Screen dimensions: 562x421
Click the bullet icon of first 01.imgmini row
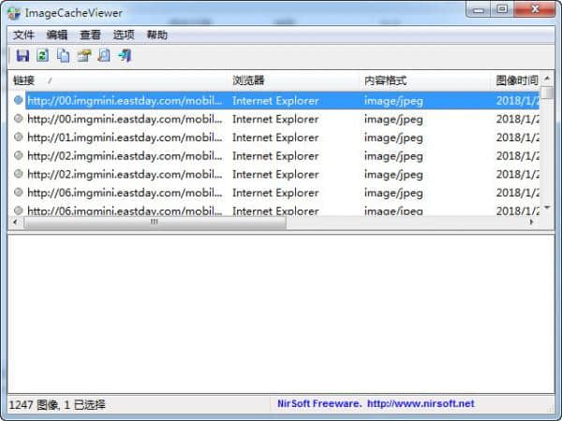pos(19,138)
